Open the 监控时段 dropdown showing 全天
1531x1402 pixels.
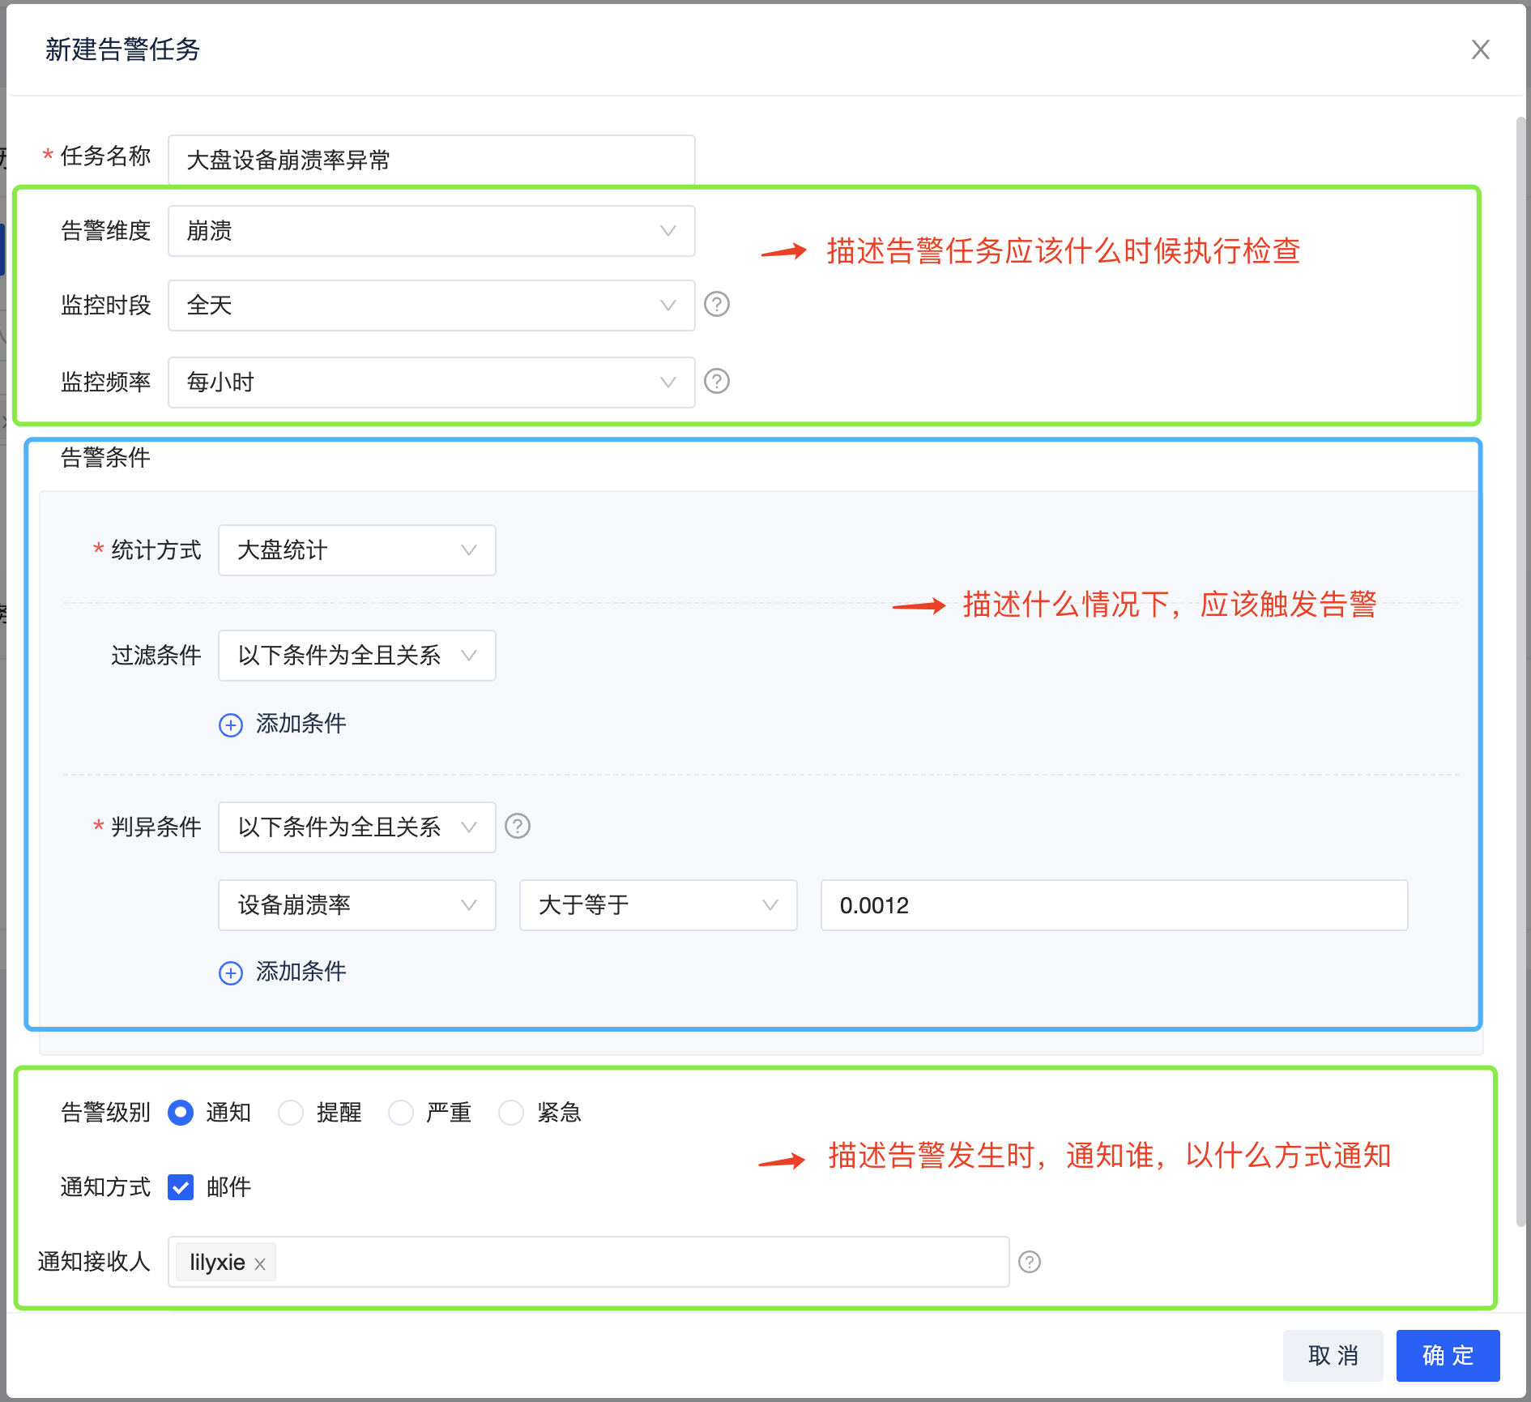coord(431,306)
